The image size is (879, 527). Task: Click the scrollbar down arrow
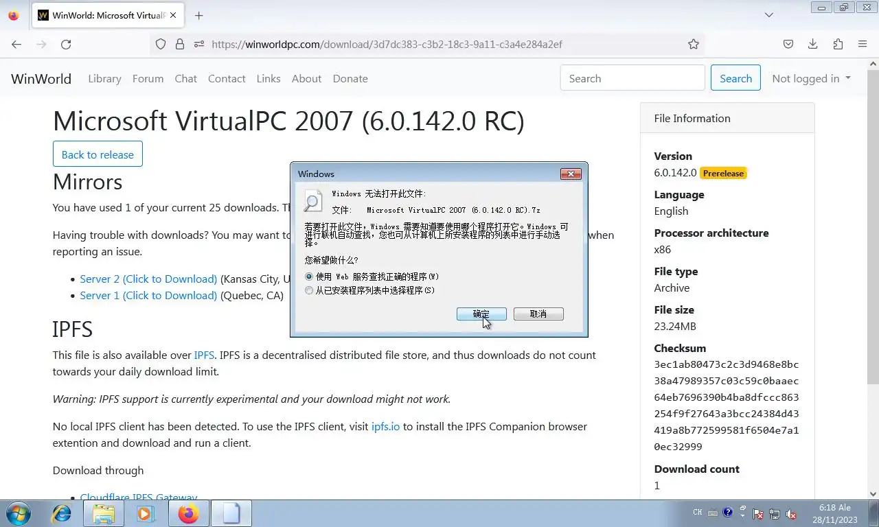(x=873, y=493)
